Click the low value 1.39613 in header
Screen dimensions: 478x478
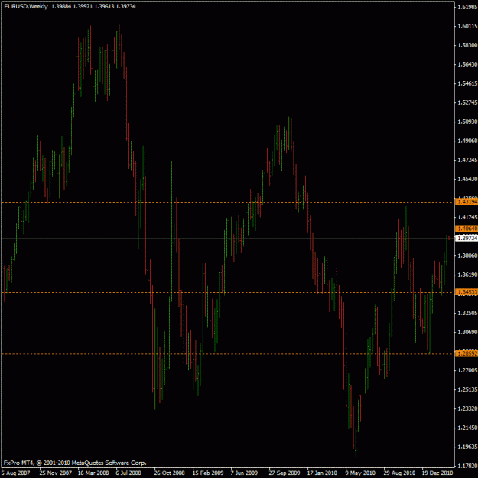[x=104, y=6]
